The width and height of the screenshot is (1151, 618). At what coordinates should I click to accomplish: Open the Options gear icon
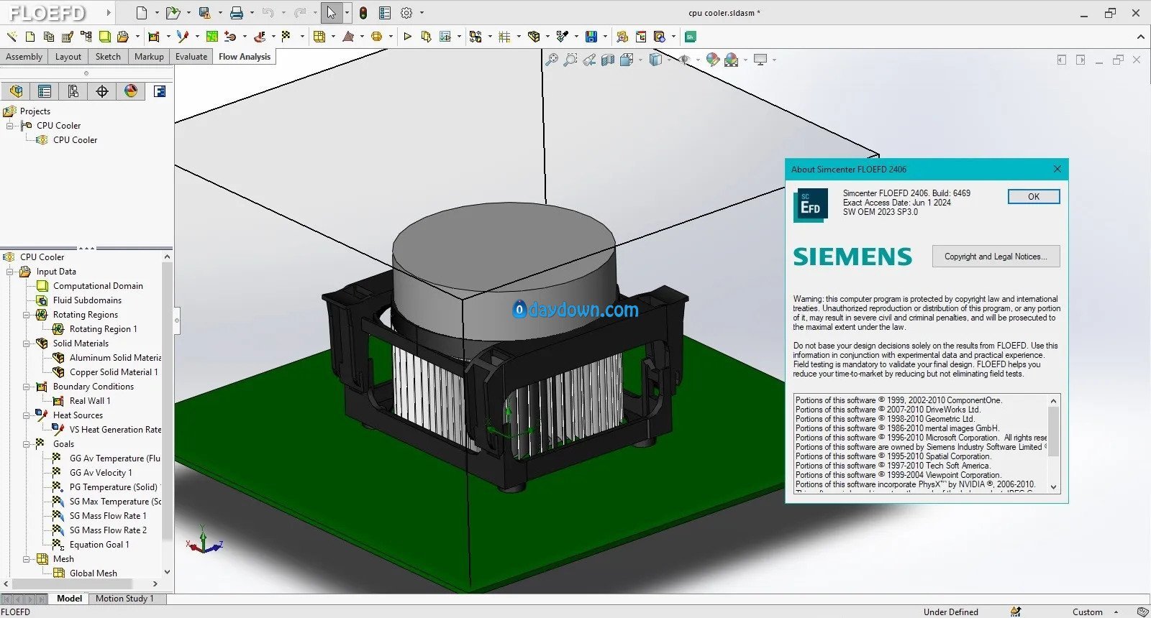coord(406,13)
